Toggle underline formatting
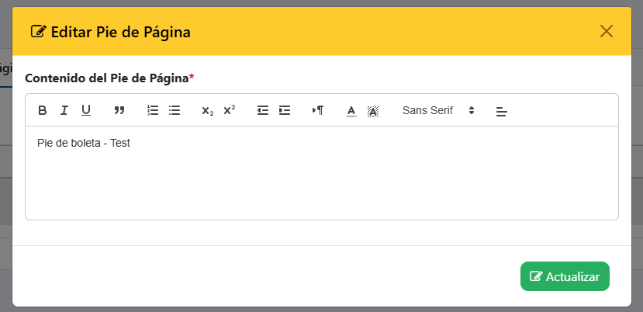643x312 pixels. click(85, 110)
